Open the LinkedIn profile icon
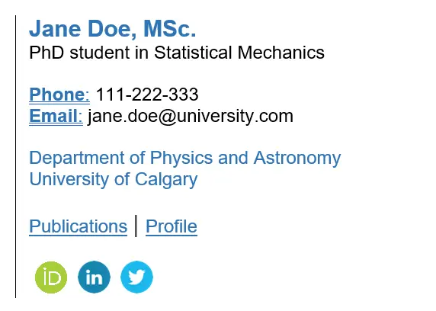 click(94, 277)
